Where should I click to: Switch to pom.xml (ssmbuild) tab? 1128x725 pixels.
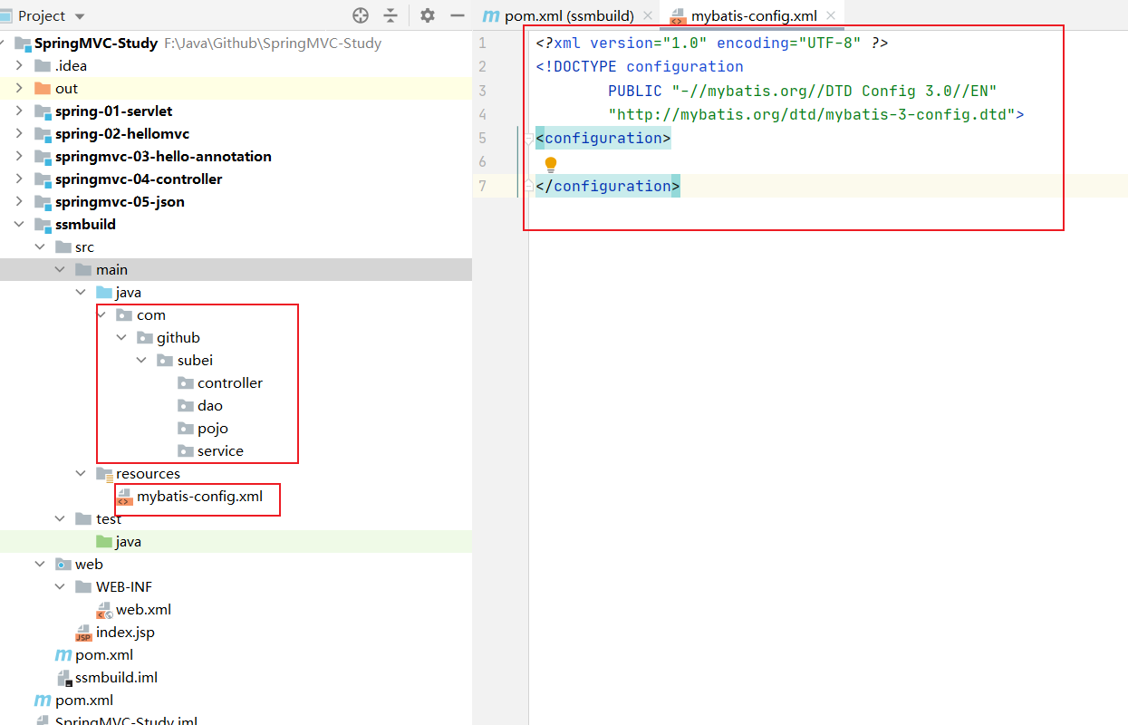568,15
